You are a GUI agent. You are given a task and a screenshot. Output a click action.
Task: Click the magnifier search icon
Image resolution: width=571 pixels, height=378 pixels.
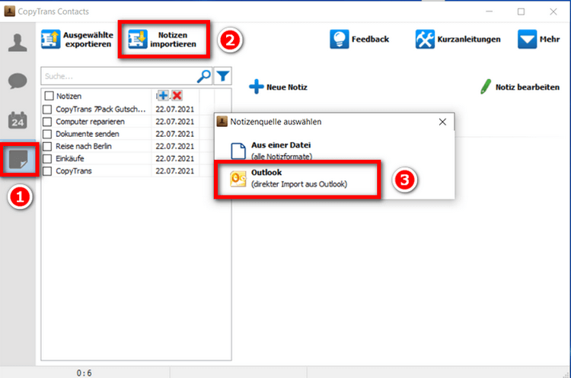204,76
